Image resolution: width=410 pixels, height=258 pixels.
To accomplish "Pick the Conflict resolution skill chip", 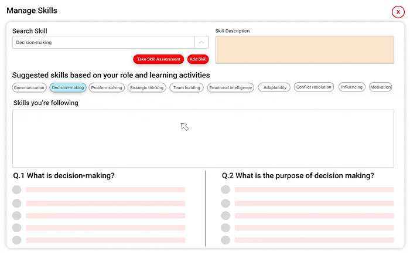I will tap(313, 87).
